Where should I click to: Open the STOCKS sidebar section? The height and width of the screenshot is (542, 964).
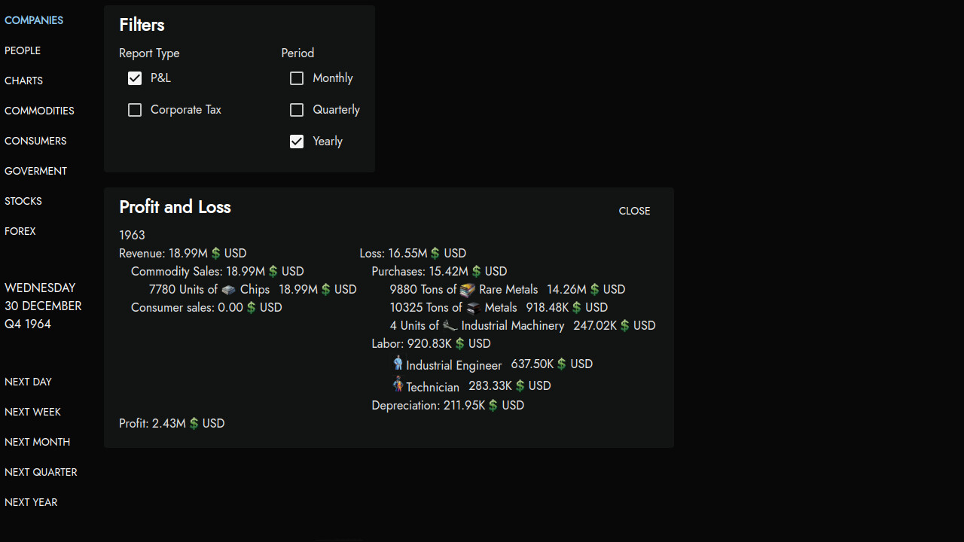(x=23, y=201)
